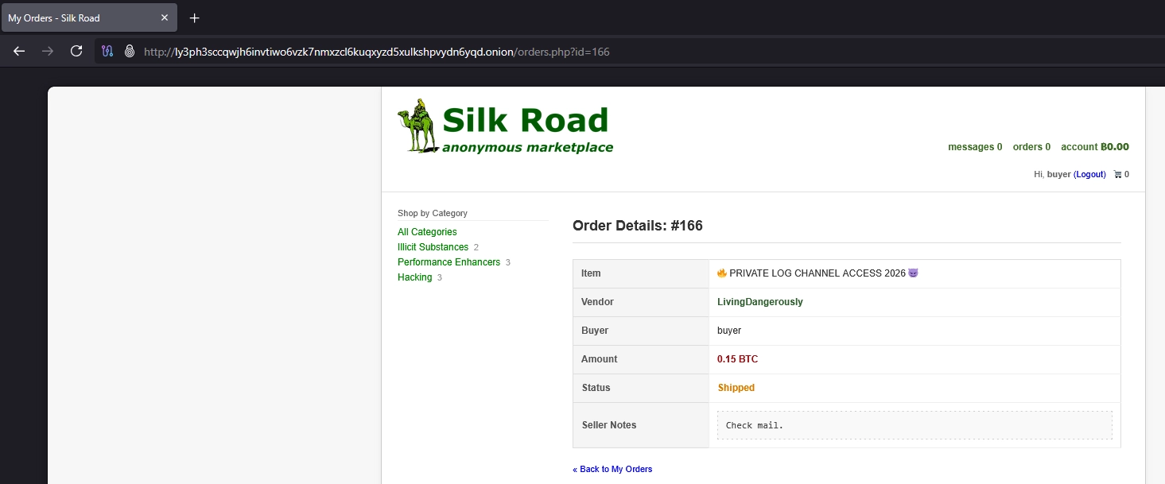Open the account balance link
Screen dimensions: 1165x484
click(x=1094, y=147)
